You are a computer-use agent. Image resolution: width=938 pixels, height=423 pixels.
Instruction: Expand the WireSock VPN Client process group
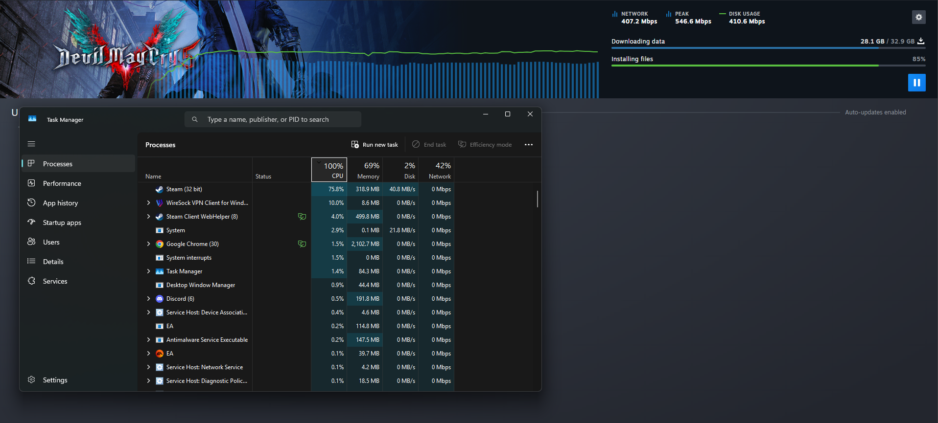pos(149,203)
